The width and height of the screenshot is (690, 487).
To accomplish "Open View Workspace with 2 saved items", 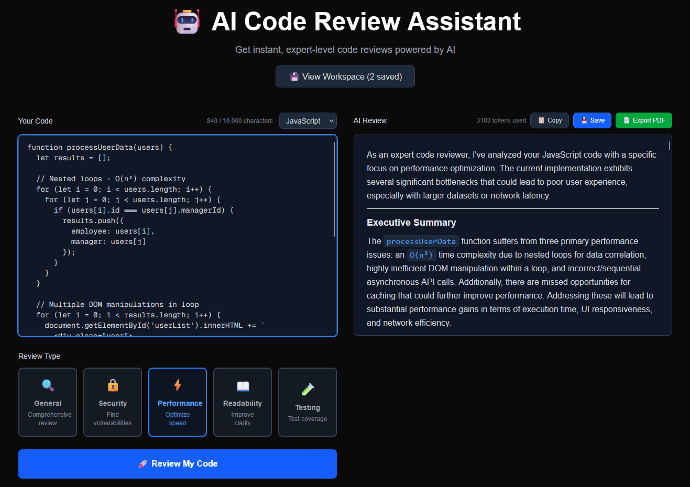I will click(345, 76).
